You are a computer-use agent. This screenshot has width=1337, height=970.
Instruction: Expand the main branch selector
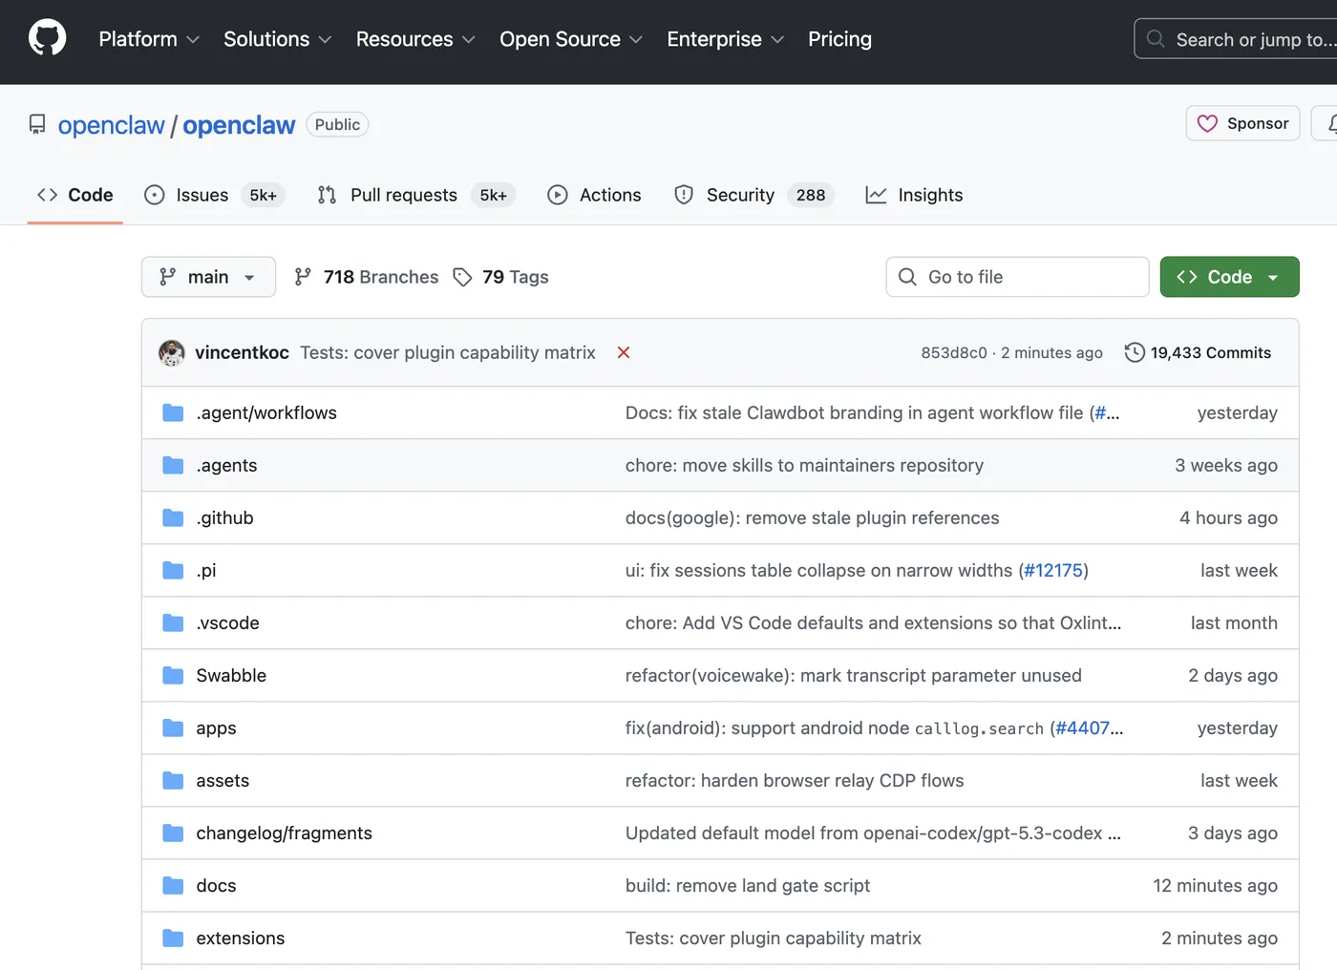[208, 277]
